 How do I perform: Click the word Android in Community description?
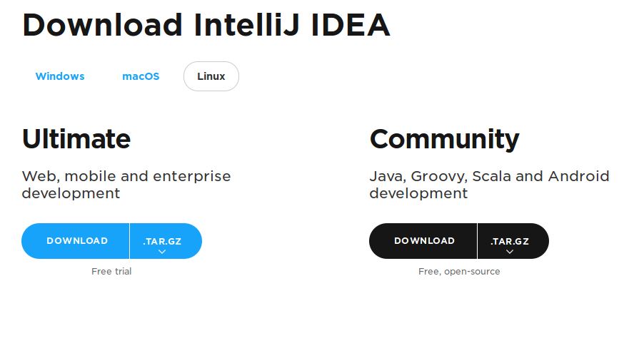578,176
